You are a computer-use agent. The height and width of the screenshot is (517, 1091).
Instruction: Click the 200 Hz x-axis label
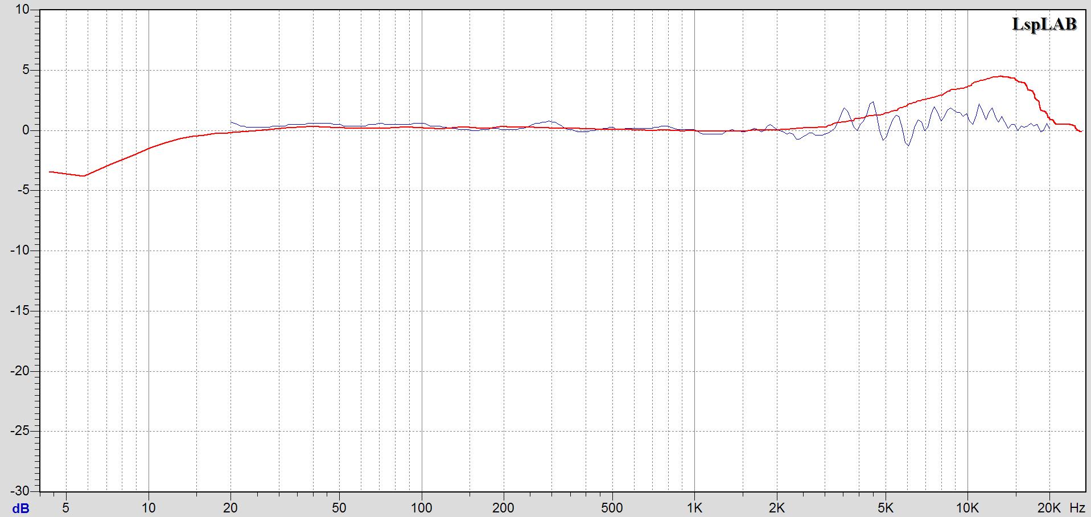pyautogui.click(x=503, y=508)
